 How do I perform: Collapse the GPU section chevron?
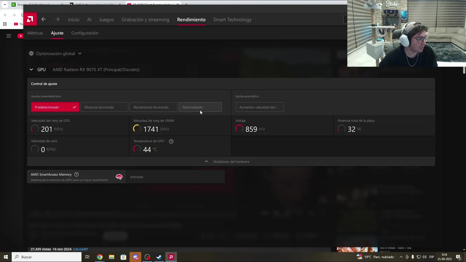click(x=31, y=70)
